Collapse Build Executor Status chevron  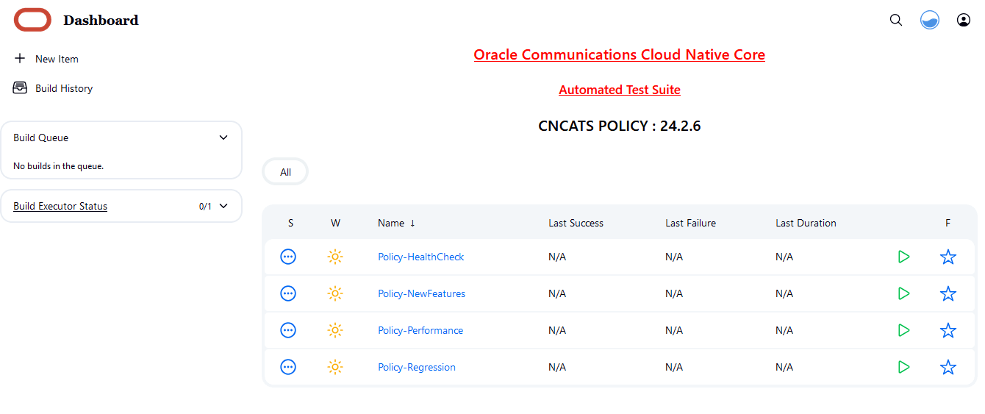(x=223, y=206)
